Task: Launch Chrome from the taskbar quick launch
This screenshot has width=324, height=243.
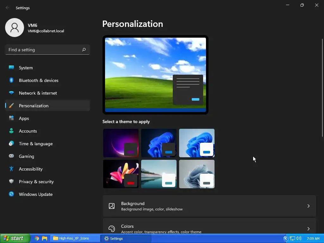Action: click(x=37, y=238)
